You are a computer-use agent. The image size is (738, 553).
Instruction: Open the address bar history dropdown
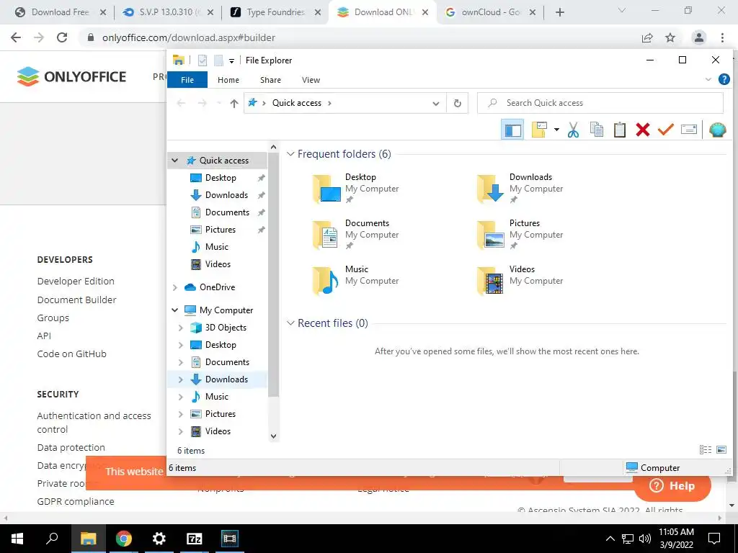[x=436, y=104]
